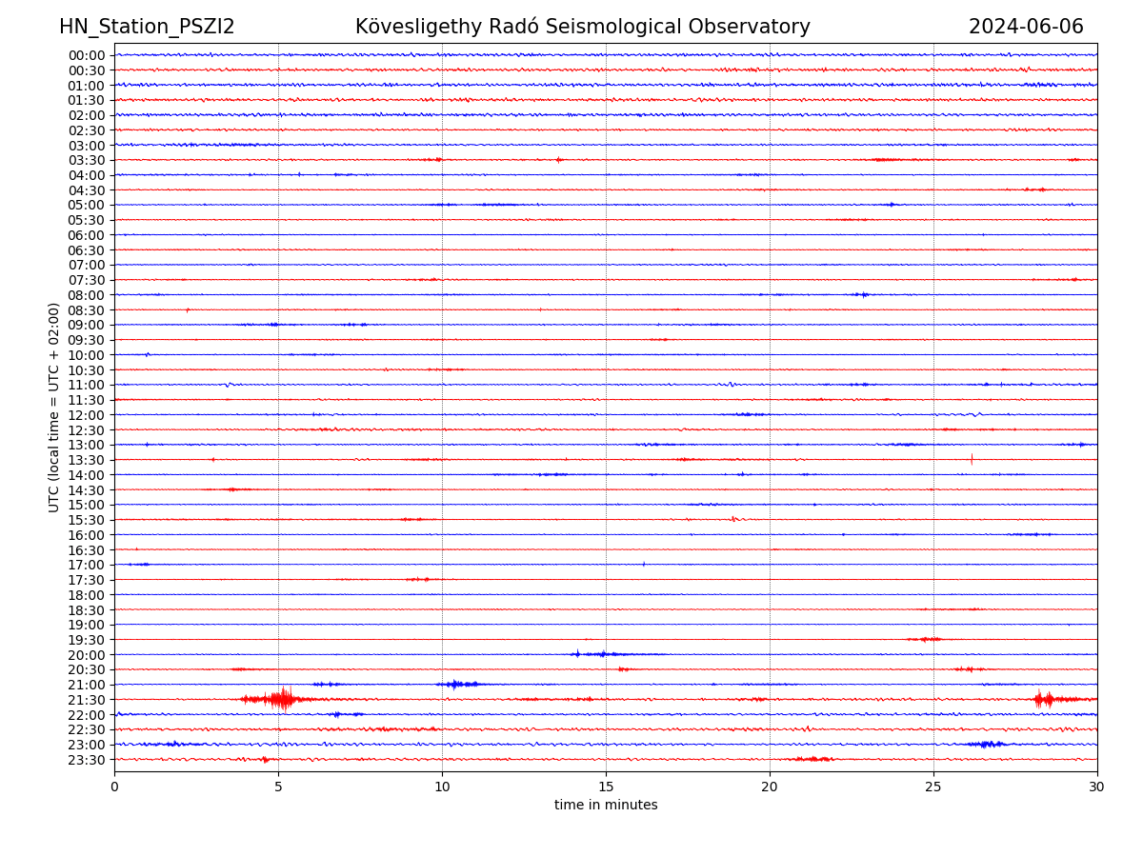Select the red burst near minute 28 on 21:30
The image size is (1143, 857).
[1043, 700]
